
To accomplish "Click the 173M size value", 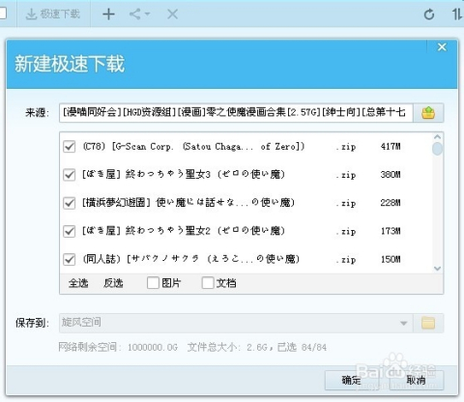I will 391,231.
